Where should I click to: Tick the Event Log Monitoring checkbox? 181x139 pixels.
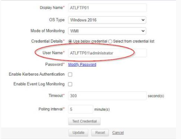pos(70,84)
